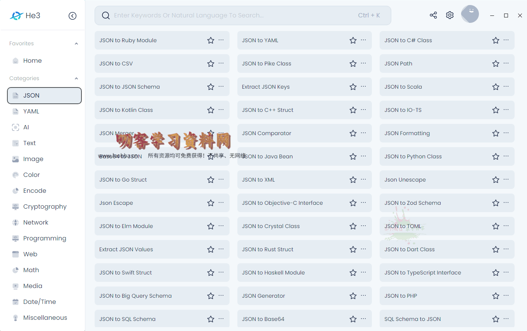527x331 pixels.
Task: Click the share icon in top bar
Action: [433, 15]
